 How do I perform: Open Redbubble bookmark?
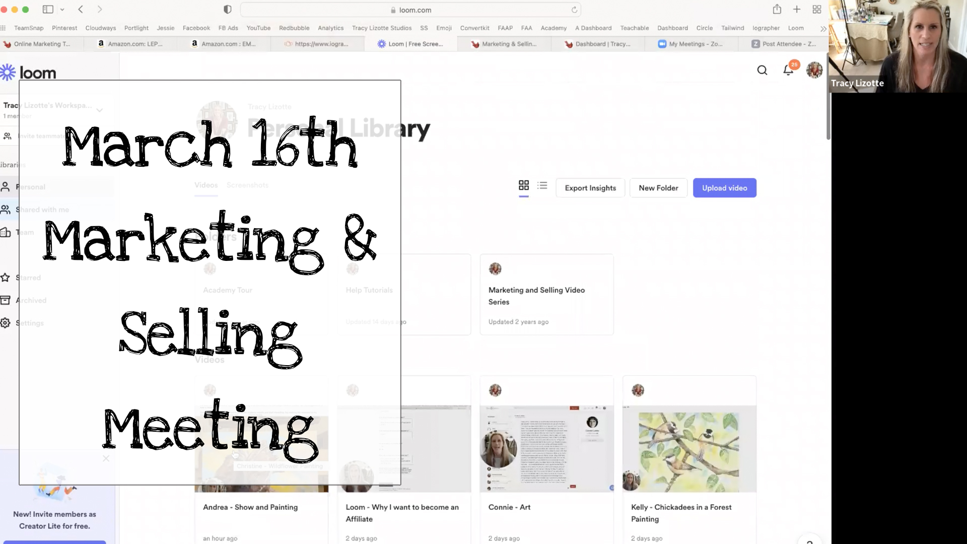coord(294,28)
